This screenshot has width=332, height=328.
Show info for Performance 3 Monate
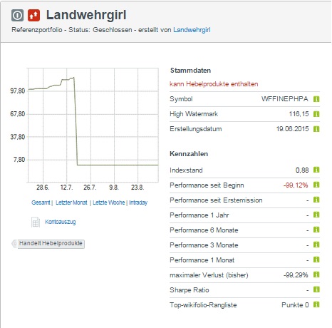[x=316, y=245]
